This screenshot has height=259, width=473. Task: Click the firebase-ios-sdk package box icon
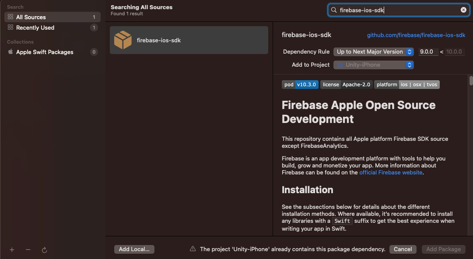click(x=123, y=40)
